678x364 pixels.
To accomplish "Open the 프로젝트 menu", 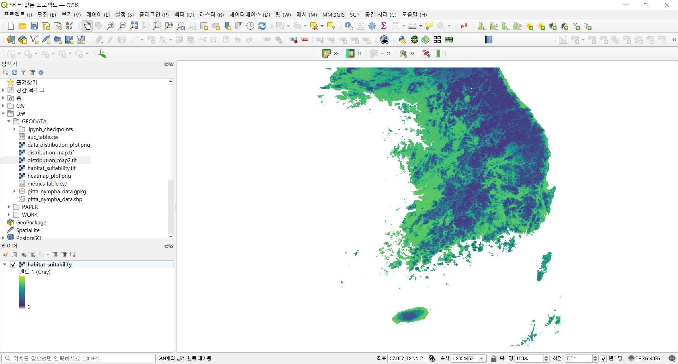I will [18, 14].
